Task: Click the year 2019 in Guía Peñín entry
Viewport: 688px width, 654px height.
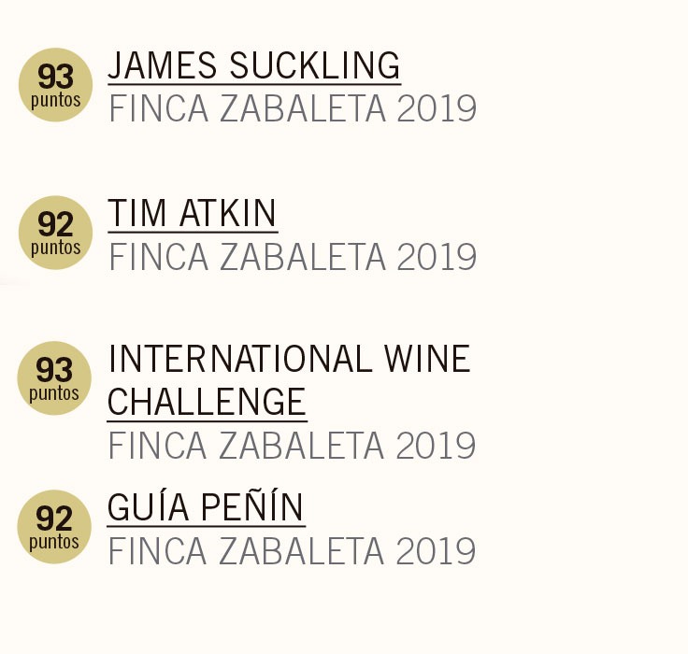Action: [x=437, y=551]
